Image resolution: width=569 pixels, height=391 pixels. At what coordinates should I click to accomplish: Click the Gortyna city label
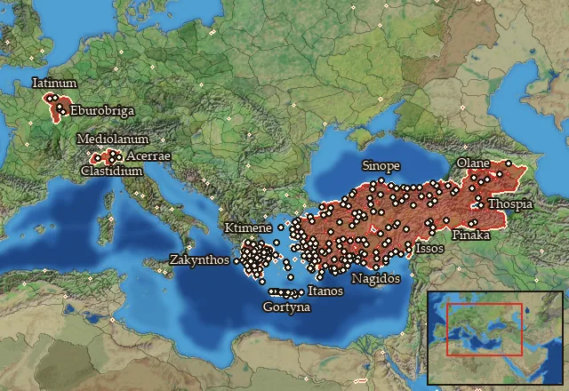click(x=286, y=307)
